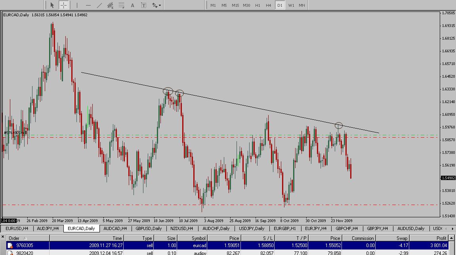Open the arrows objects dropdown
This screenshot has width=456, height=255.
[x=156, y=6]
